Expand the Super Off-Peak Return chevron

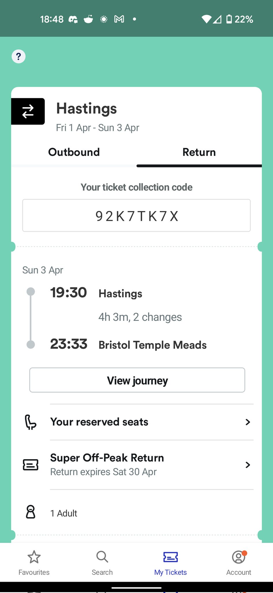[248, 465]
